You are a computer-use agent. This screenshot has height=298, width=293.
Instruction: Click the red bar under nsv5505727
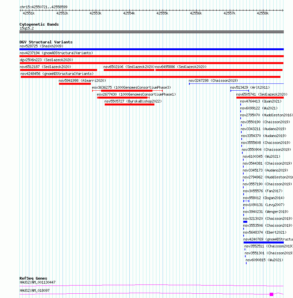tap(129, 104)
